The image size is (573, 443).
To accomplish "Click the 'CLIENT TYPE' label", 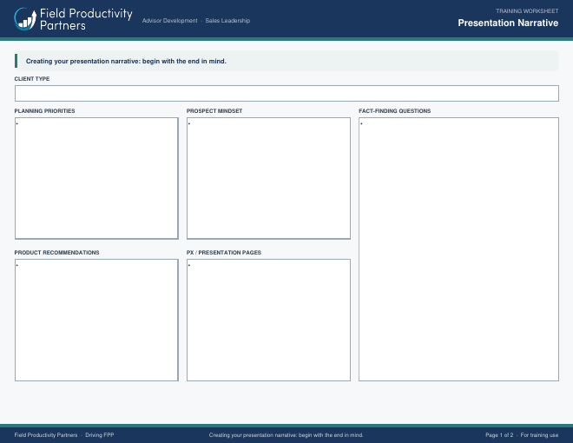I will click(32, 78).
